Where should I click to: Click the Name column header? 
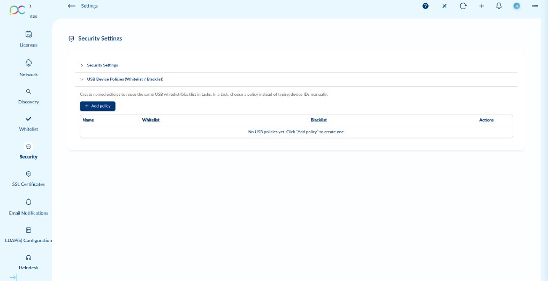pyautogui.click(x=88, y=120)
